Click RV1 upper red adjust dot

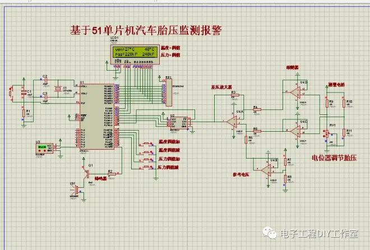coord(324,131)
